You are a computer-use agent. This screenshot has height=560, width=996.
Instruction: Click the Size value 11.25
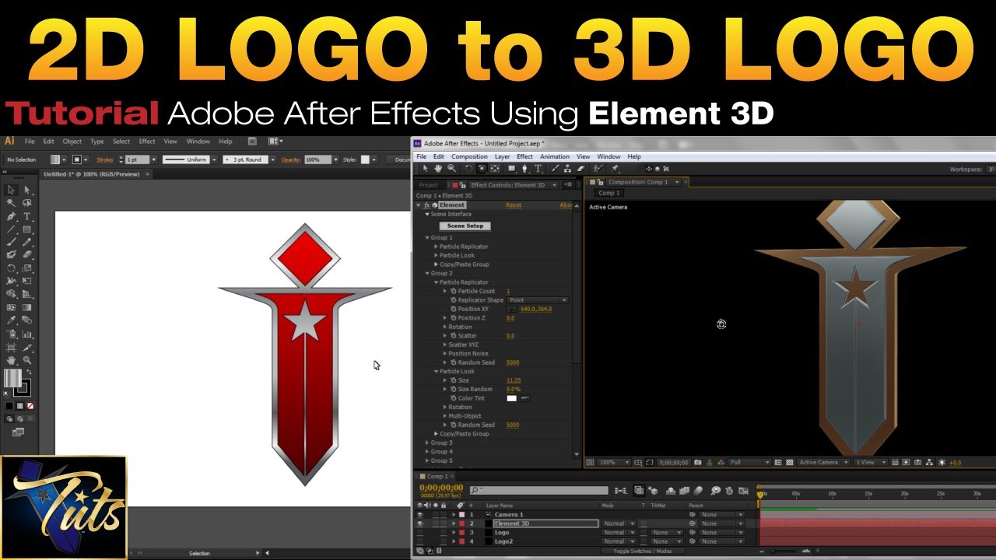514,380
